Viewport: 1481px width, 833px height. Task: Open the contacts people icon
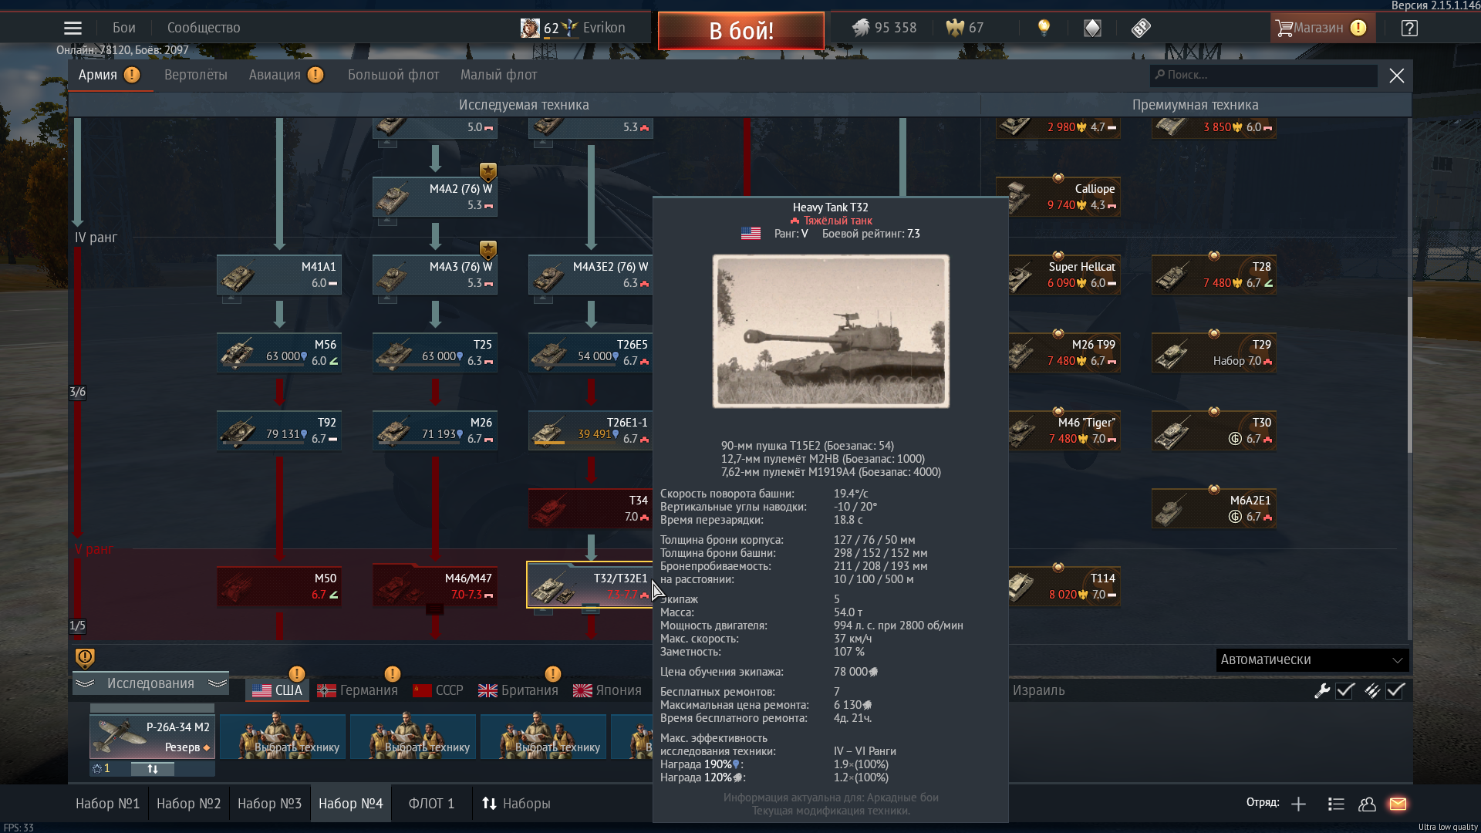click(1367, 804)
